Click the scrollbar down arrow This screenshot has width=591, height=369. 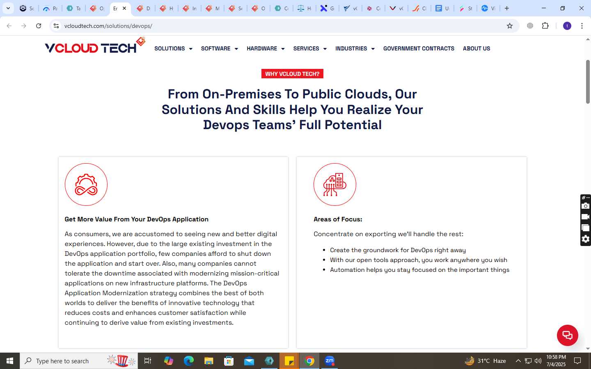click(588, 349)
